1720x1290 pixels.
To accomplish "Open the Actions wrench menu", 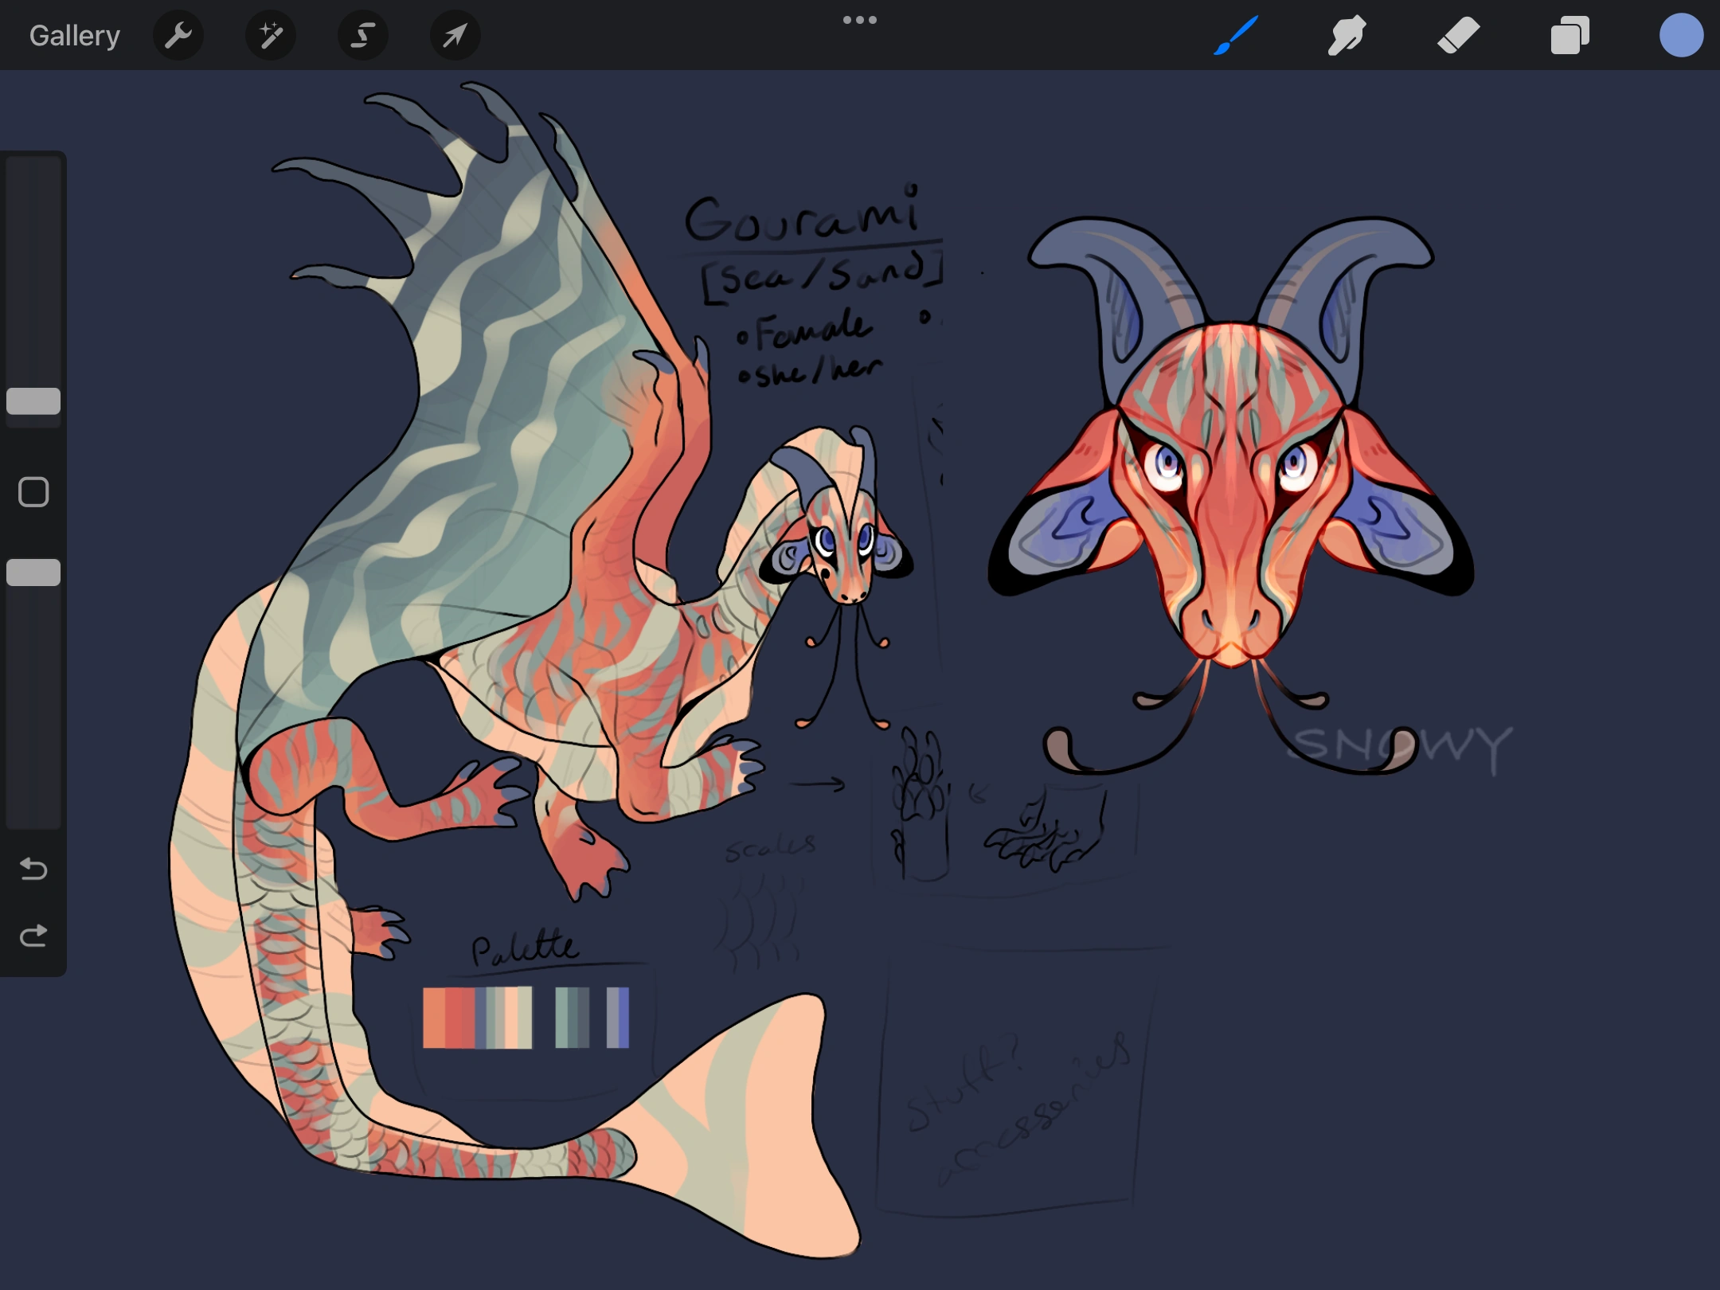I will point(178,35).
